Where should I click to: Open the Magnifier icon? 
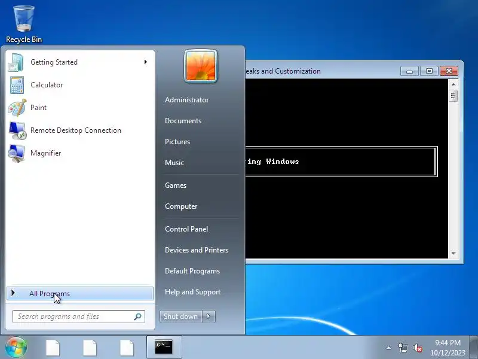point(17,153)
